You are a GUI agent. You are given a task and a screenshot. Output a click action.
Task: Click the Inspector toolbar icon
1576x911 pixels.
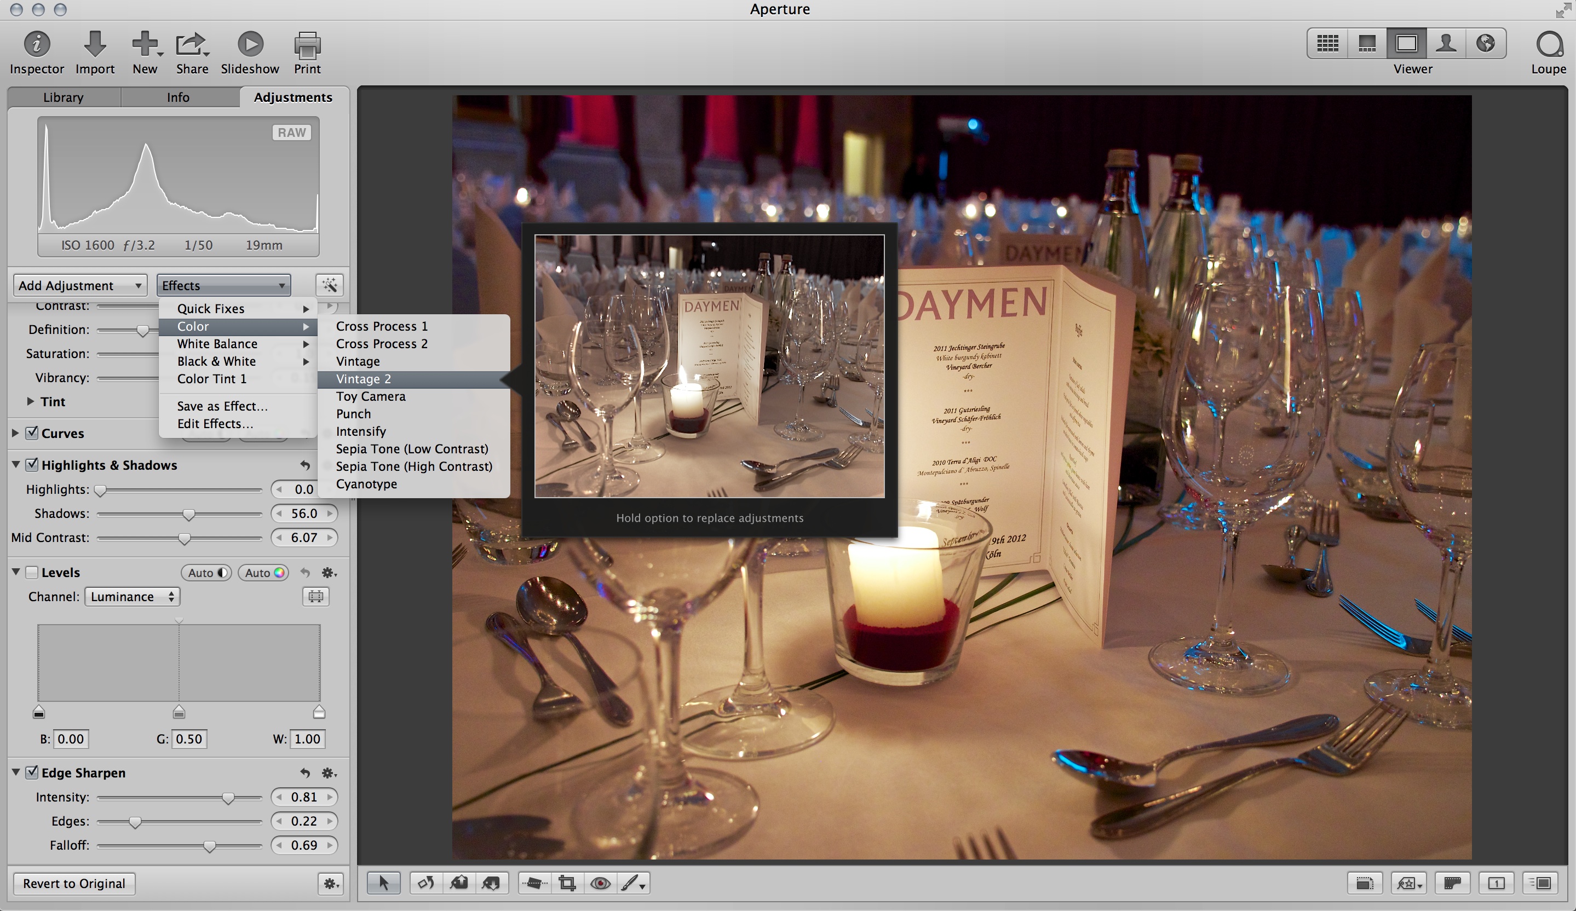[x=37, y=45]
